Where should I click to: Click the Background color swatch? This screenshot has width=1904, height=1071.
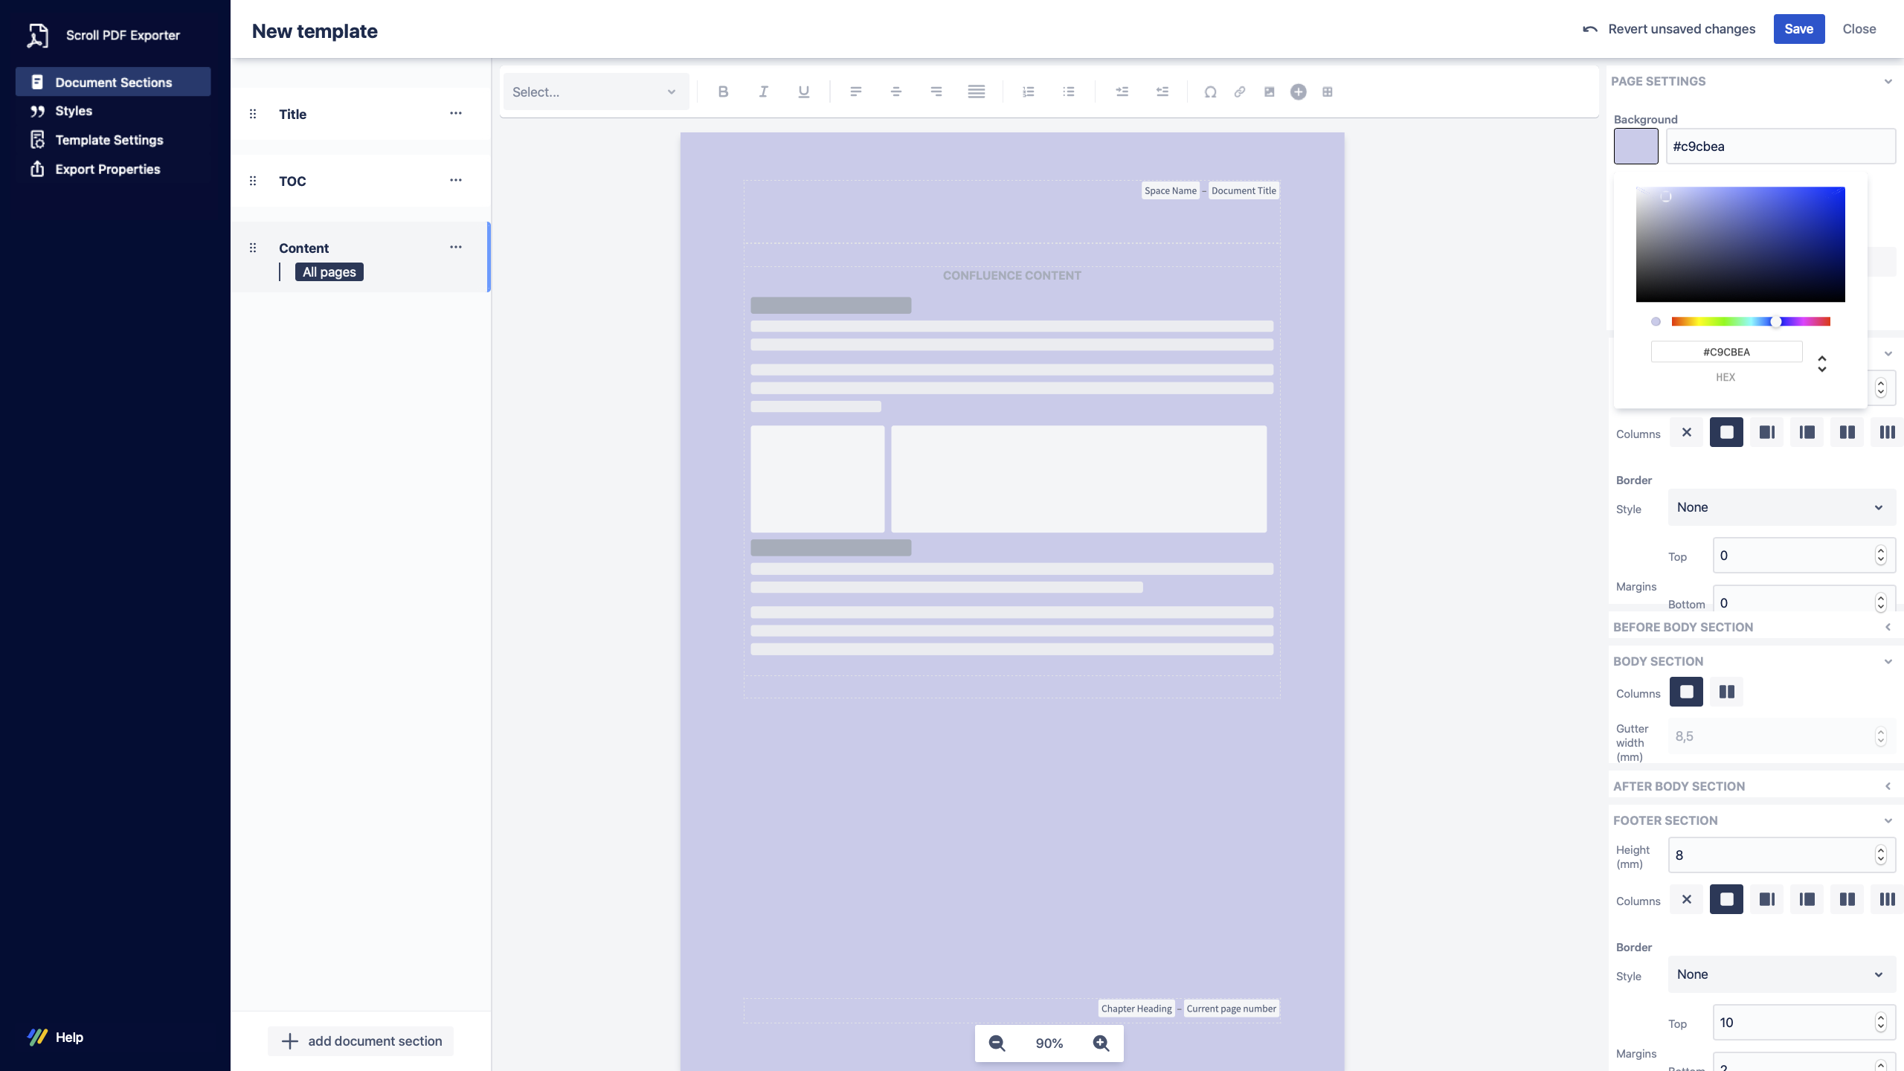pos(1636,146)
